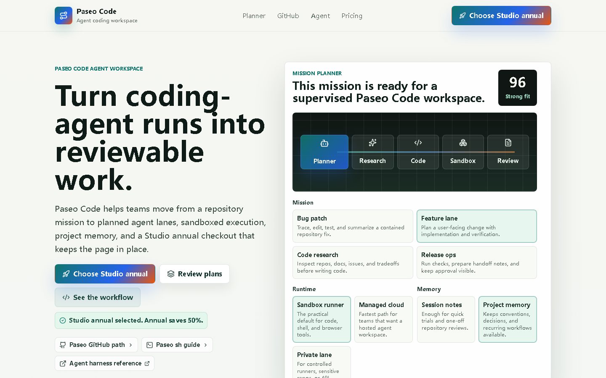
Task: Click chevron arrow on Paseo GitHub path
Action: coord(131,345)
